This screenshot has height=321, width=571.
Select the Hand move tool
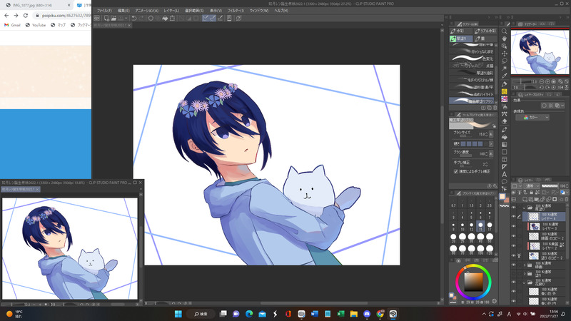(505, 39)
